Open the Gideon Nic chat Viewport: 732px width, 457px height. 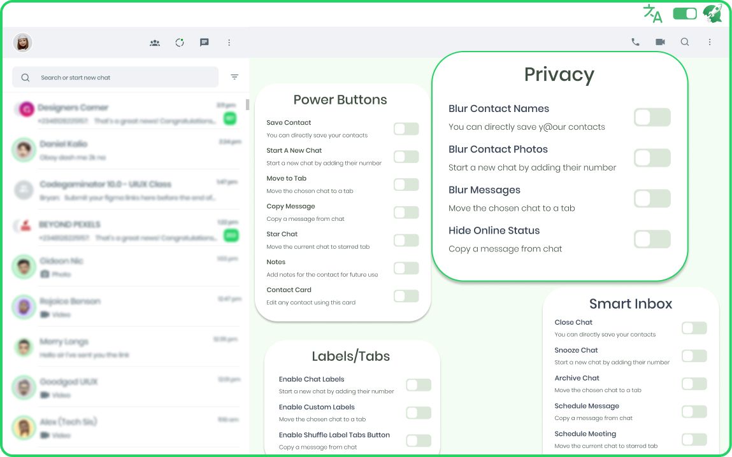[126, 267]
